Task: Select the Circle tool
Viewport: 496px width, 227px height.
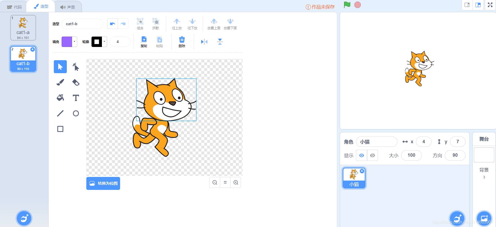Action: click(76, 113)
